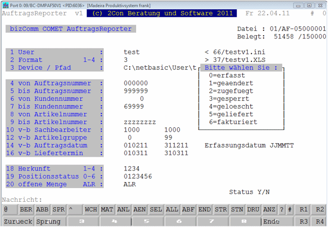Click the DRU print button
The width and height of the screenshot is (328, 227).
[x=253, y=209]
